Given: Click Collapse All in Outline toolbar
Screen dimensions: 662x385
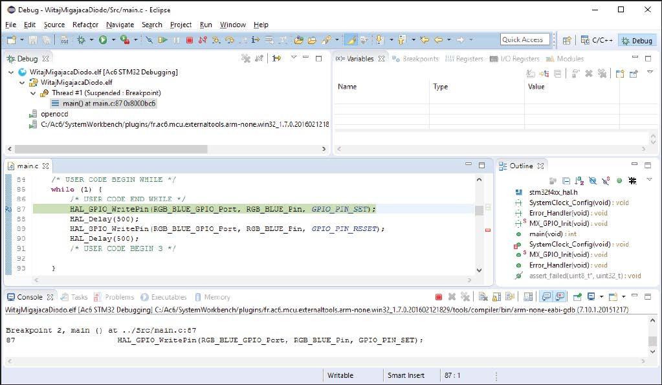Looking at the screenshot, I should pyautogui.click(x=566, y=181).
